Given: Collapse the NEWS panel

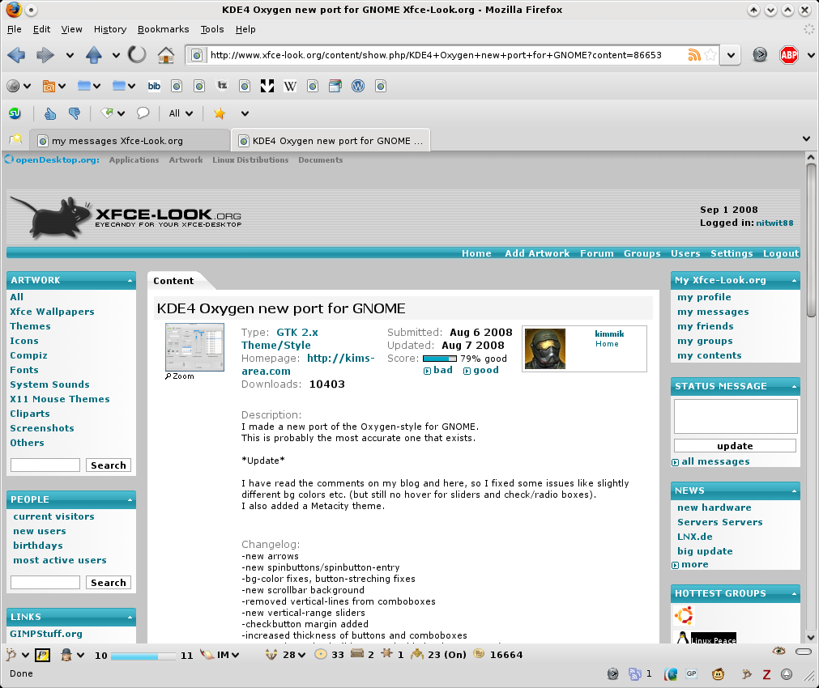Looking at the screenshot, I should click(x=794, y=491).
